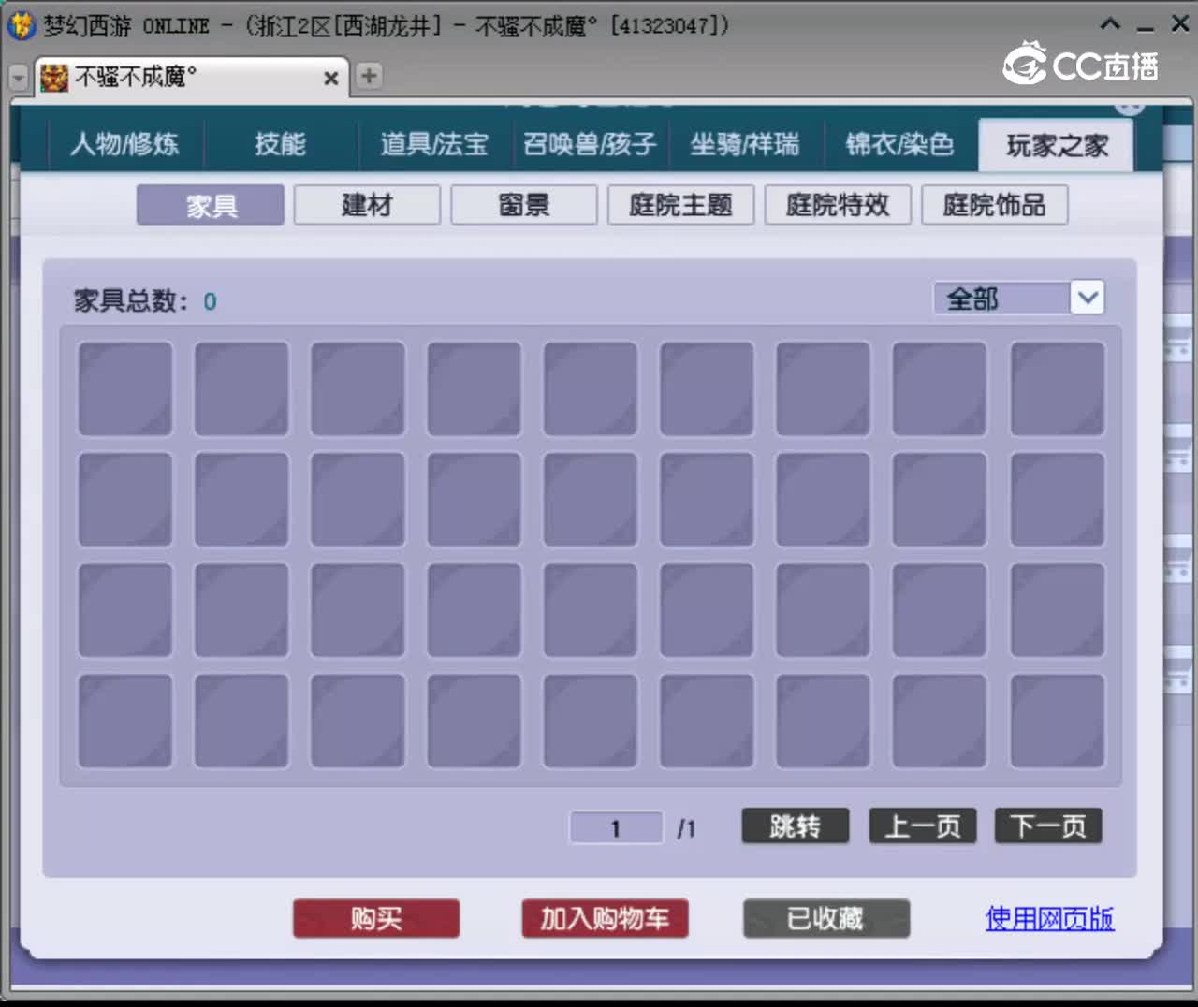Go to previous page with 上一页
Image resolution: width=1198 pixels, height=1007 pixels.
[923, 826]
